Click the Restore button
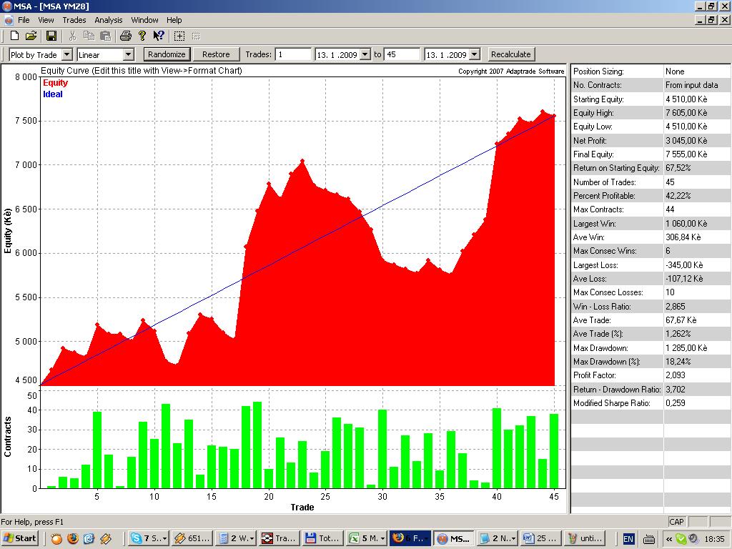 [x=216, y=54]
